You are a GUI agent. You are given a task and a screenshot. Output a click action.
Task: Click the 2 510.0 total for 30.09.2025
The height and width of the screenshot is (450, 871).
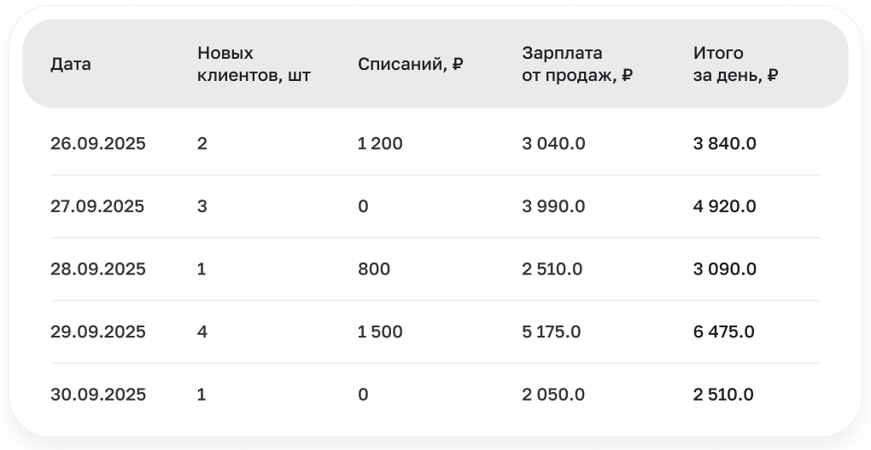(x=723, y=394)
